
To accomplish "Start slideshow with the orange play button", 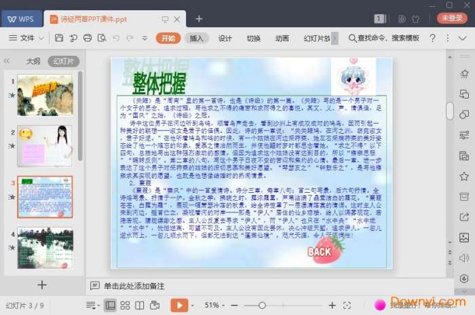I will click(179, 305).
